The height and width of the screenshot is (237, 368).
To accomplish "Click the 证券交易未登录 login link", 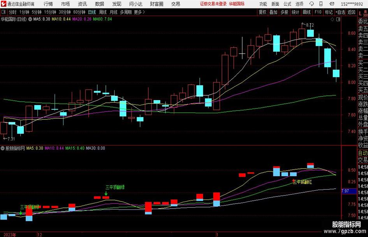I will [x=213, y=4].
